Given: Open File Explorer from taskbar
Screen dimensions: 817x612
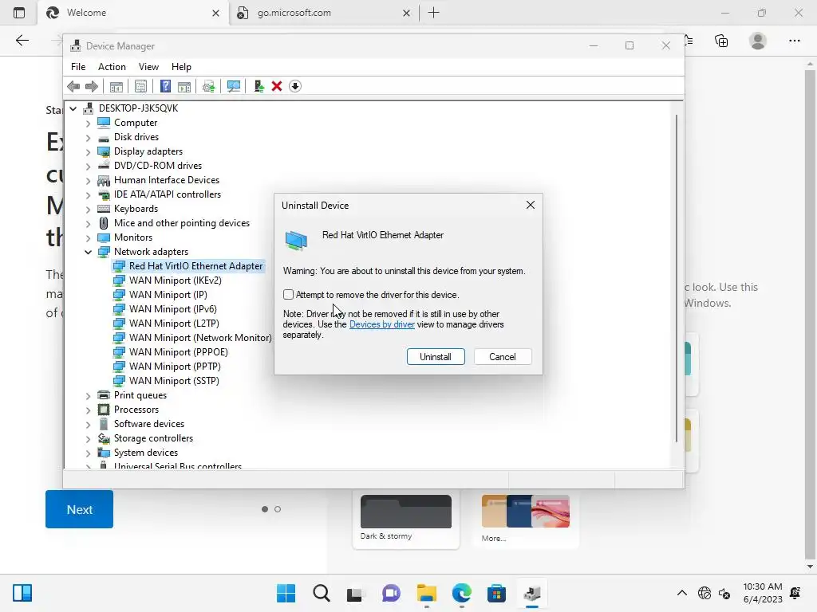Looking at the screenshot, I should click(x=426, y=593).
